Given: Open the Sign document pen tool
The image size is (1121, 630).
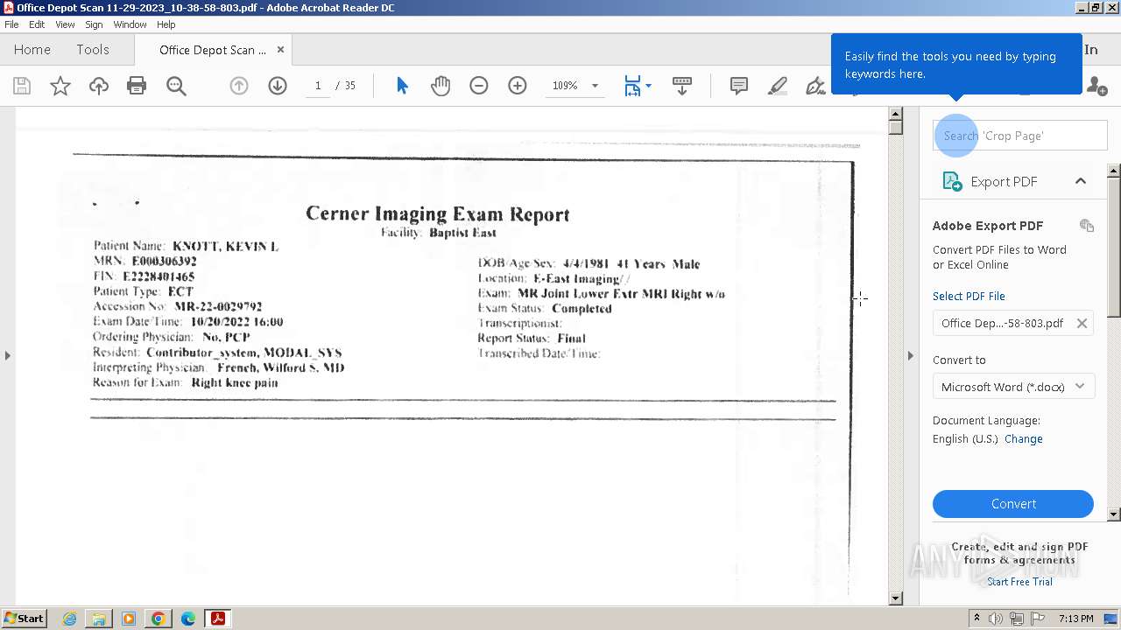Looking at the screenshot, I should click(815, 86).
